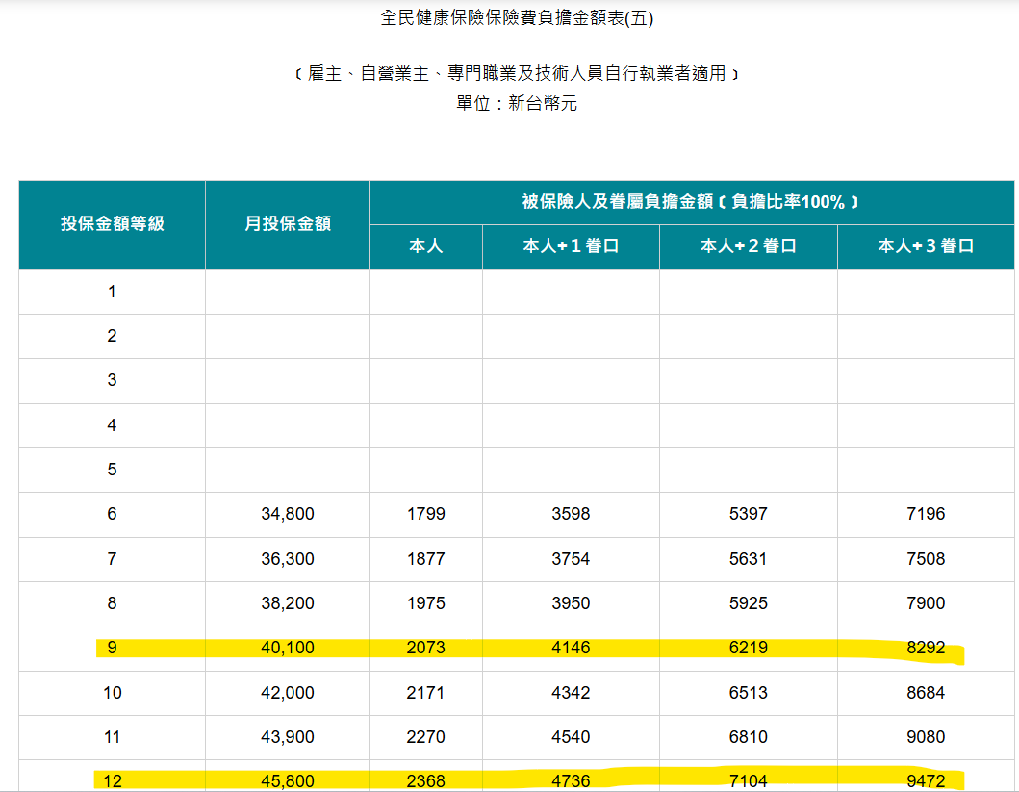The height and width of the screenshot is (792, 1019).
Task: Select the highlighted 6219 cell
Action: coord(748,649)
